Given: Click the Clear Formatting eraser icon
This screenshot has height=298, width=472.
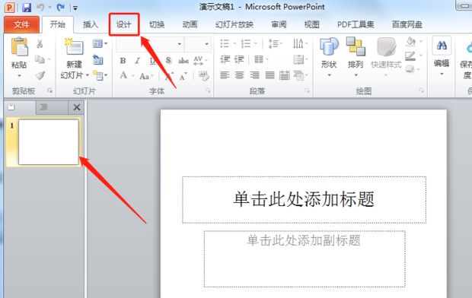Looking at the screenshot, I should click(x=204, y=76).
